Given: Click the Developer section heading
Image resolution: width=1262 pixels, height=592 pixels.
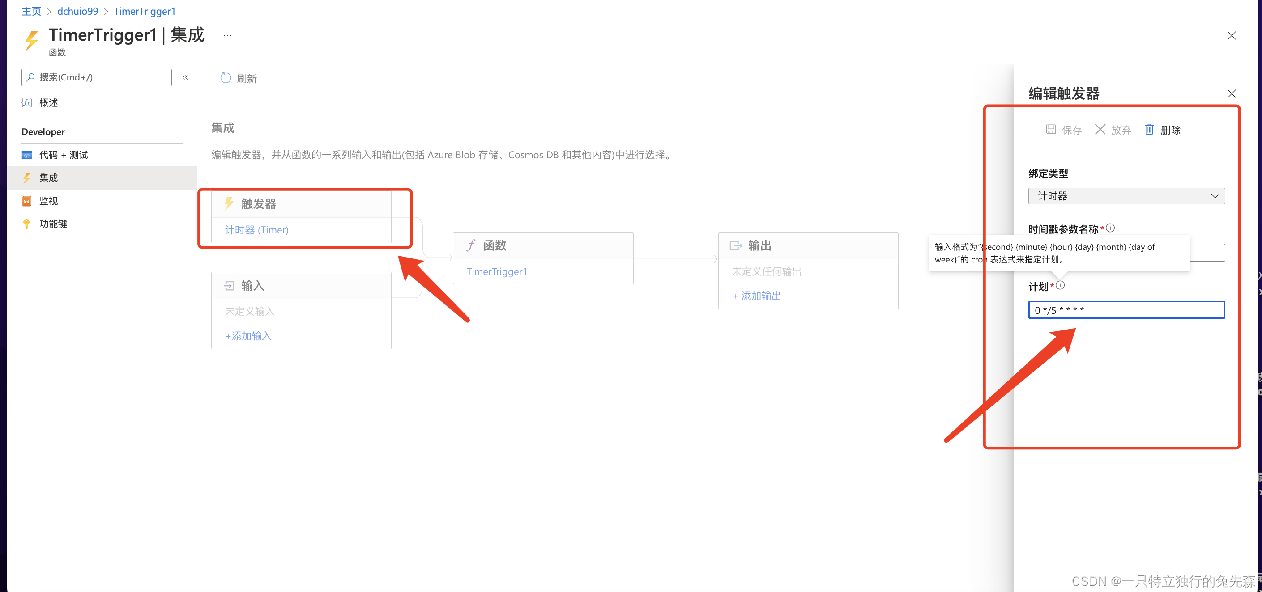Looking at the screenshot, I should 43,132.
